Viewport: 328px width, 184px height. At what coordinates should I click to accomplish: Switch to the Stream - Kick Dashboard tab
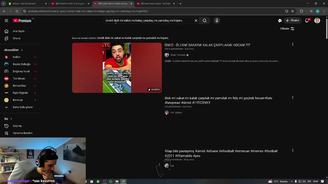[x=27, y=4]
